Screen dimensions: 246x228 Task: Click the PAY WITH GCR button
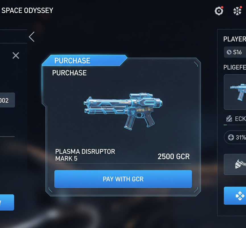[x=123, y=179]
